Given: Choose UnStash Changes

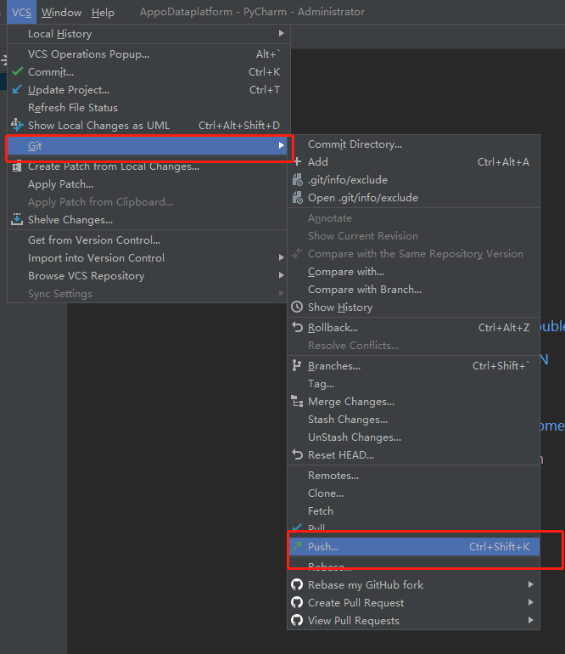Looking at the screenshot, I should [x=413, y=437].
